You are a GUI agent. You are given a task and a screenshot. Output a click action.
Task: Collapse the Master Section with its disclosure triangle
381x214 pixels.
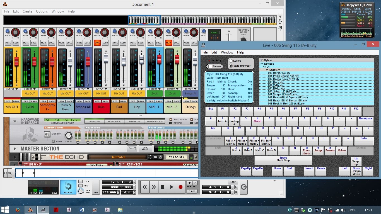(x=15, y=149)
